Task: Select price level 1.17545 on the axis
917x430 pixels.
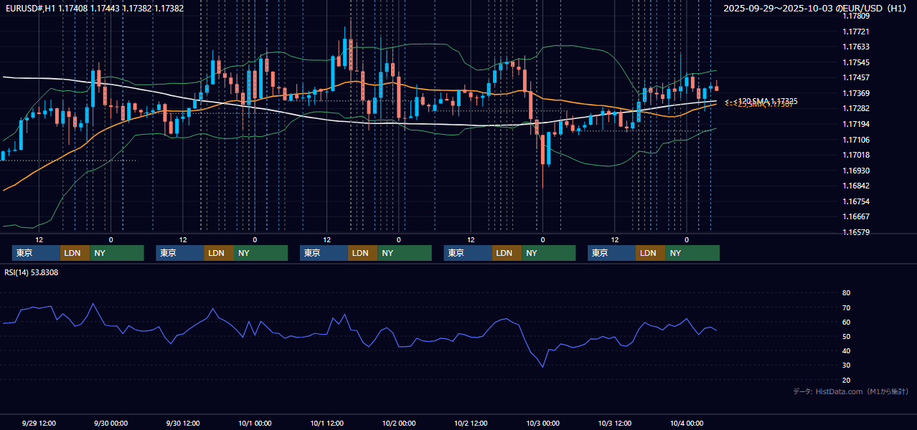Action: 855,62
